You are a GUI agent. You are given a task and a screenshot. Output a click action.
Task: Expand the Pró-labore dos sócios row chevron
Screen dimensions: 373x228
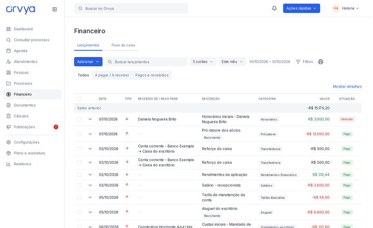click(90, 134)
